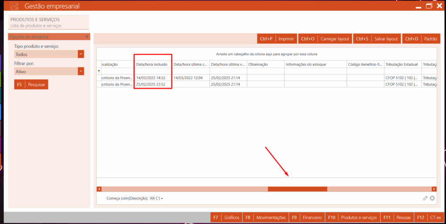Switch to the F8 Movimentações tab
This screenshot has height=224, width=446.
point(265,217)
